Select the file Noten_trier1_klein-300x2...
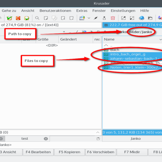The height and width of the screenshot is (162, 162). pos(132,67)
